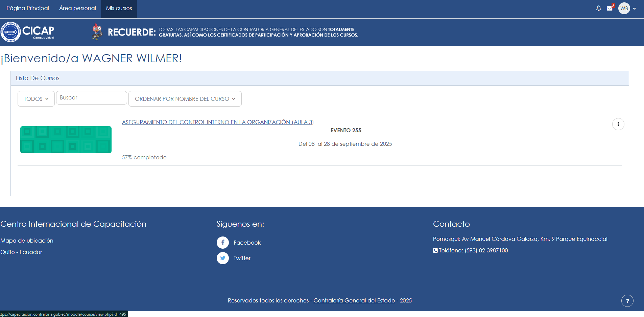Open the course three-dot actions menu
This screenshot has height=317, width=644.
(618, 124)
